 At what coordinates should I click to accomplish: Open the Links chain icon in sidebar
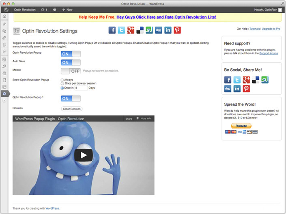pos(4,38)
